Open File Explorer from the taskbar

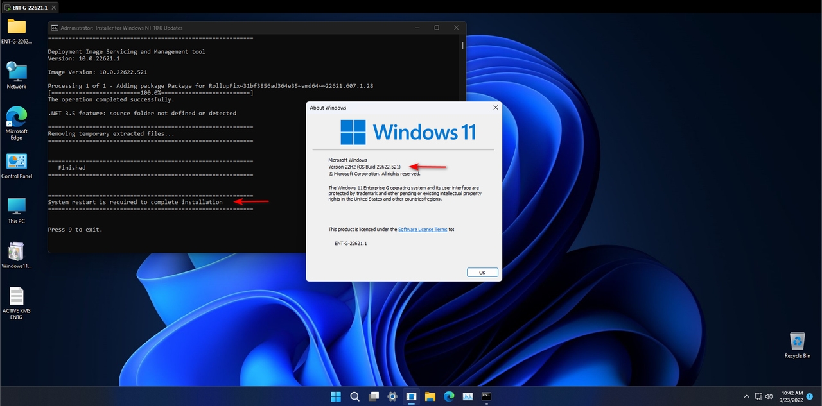click(430, 396)
